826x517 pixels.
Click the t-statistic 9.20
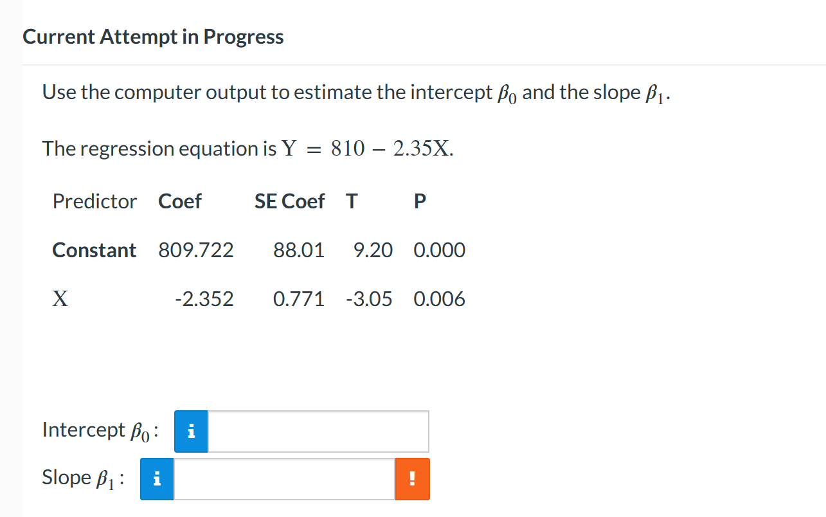click(373, 250)
